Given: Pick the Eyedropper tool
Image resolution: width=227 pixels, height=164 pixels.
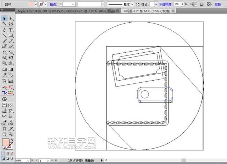Looking at the screenshot, I should (x=4, y=75).
